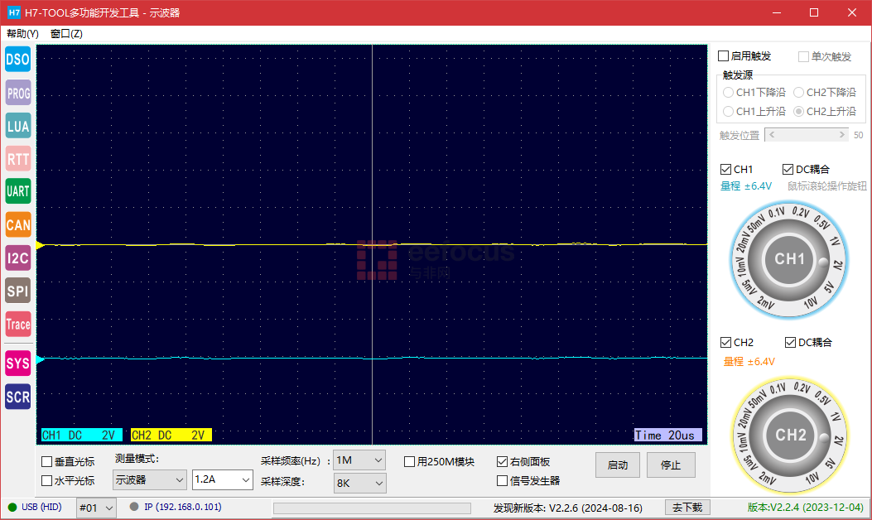Click the 去下载 download button
872x520 pixels.
click(687, 508)
